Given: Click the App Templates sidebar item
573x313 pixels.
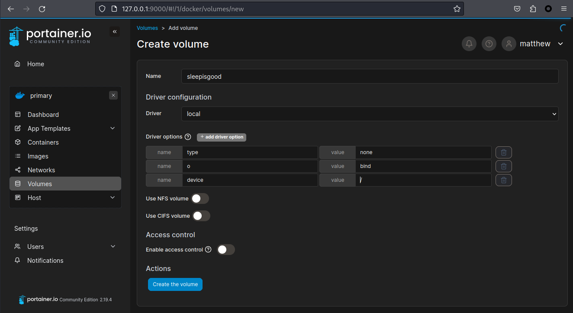Looking at the screenshot, I should click(65, 128).
